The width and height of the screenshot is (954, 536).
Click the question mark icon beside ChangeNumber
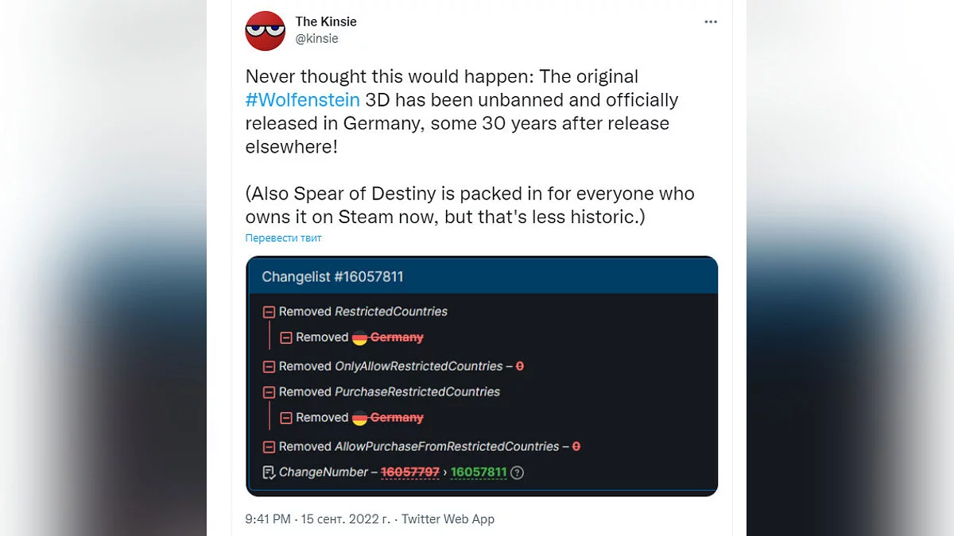coord(518,472)
